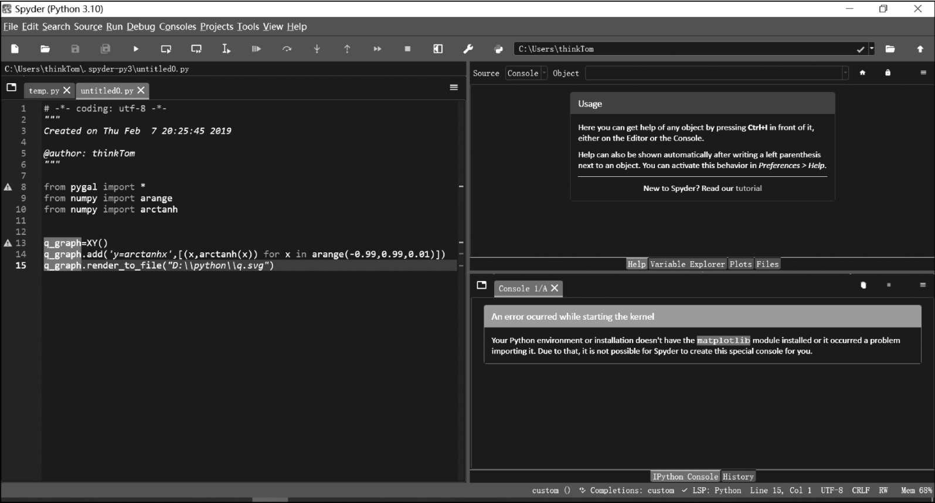Open the Debug menu
The width and height of the screenshot is (935, 503).
(x=141, y=26)
